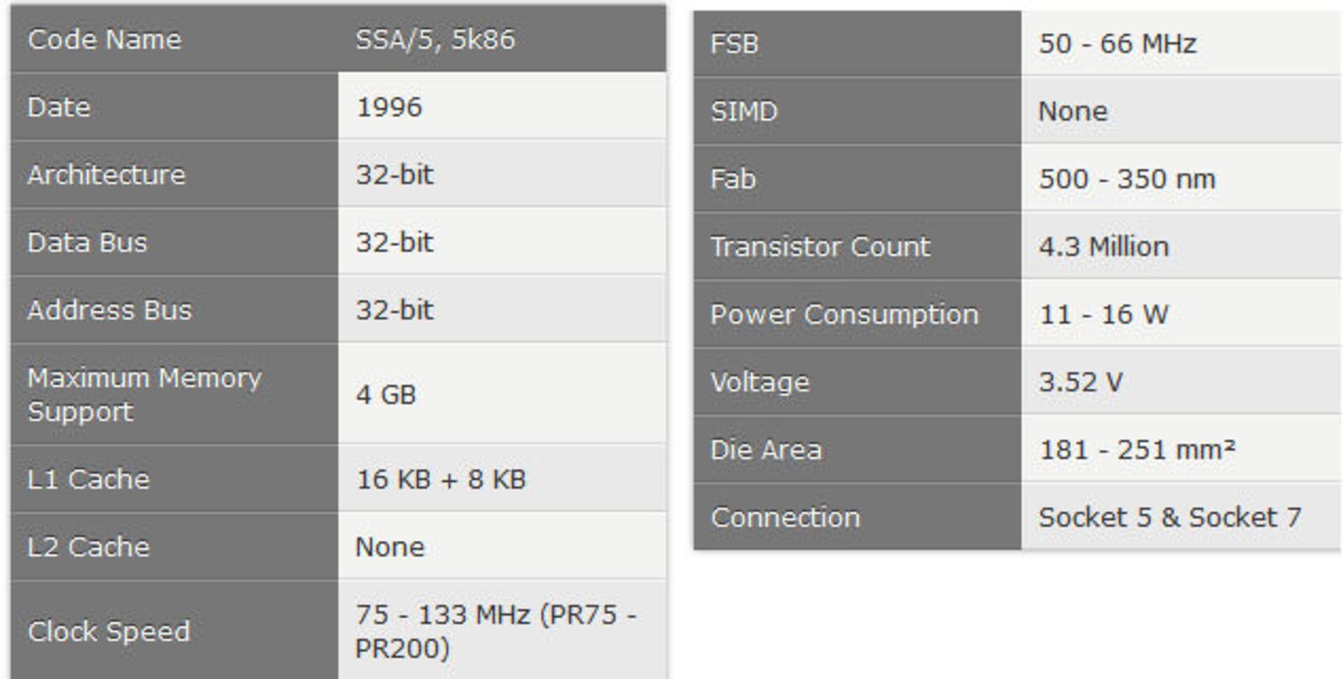
Task: Click the Date row label
Action: 174,106
